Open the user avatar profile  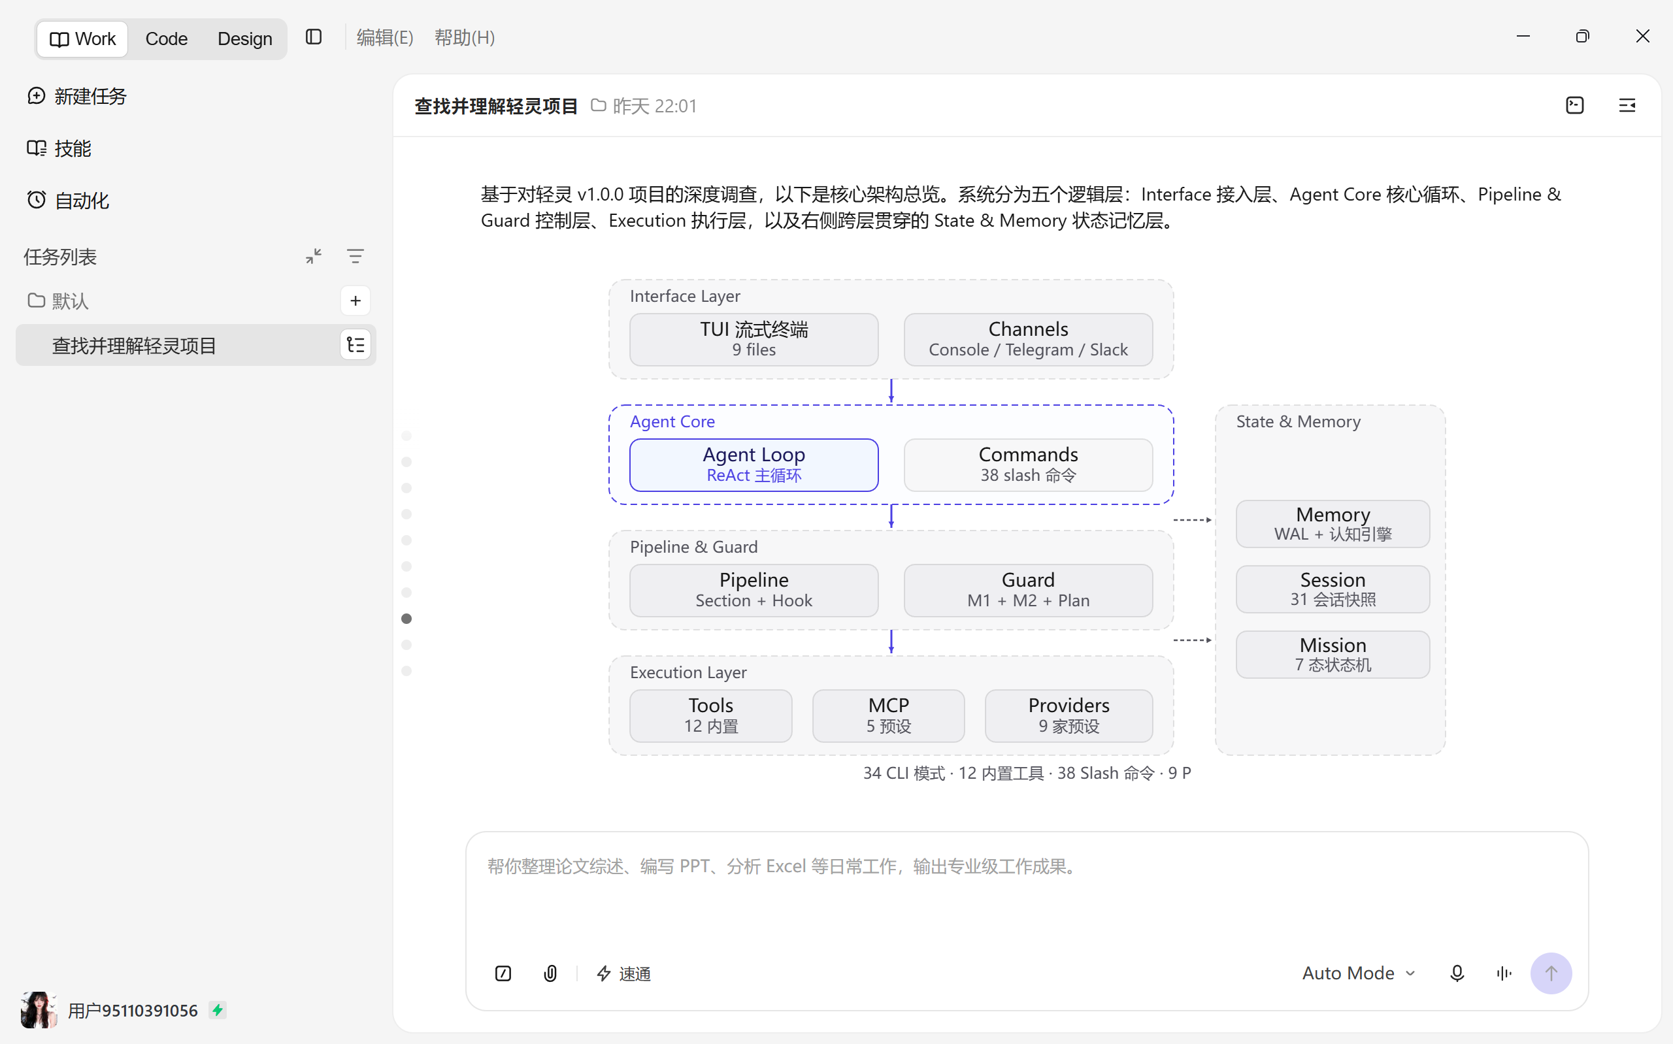pos(38,1010)
